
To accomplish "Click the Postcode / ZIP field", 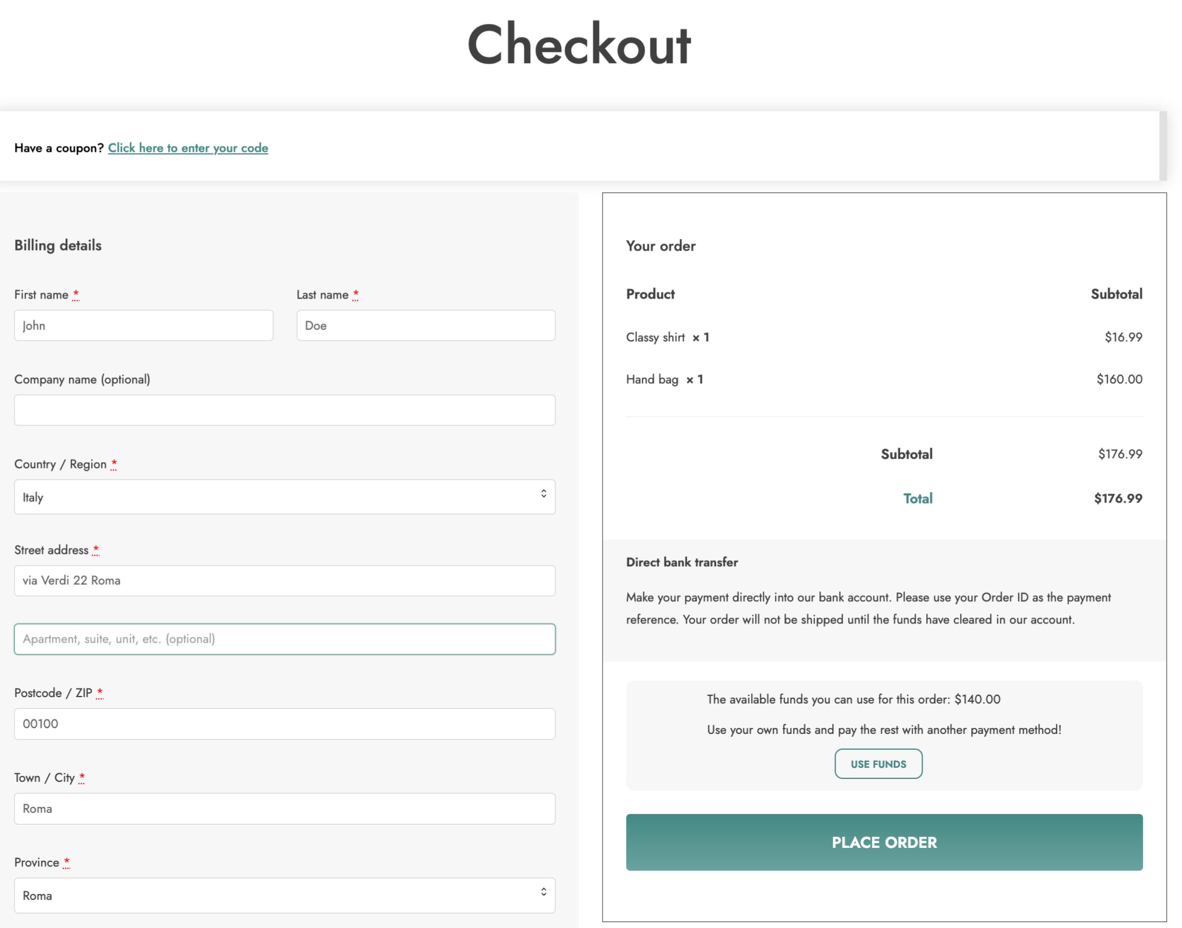I will coord(284,724).
